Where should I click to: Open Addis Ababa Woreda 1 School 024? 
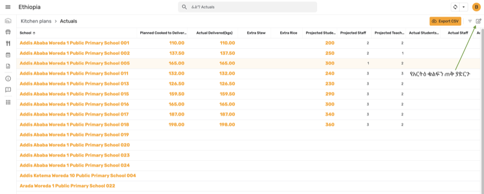[75, 166]
